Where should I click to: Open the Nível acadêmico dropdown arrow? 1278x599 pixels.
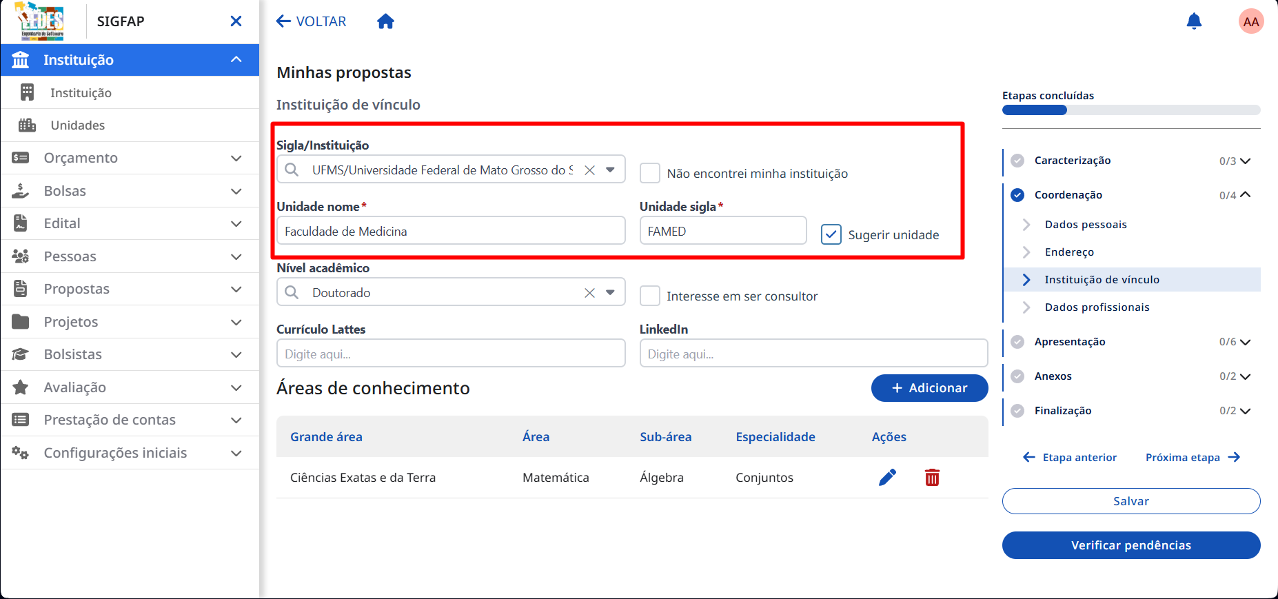click(610, 292)
